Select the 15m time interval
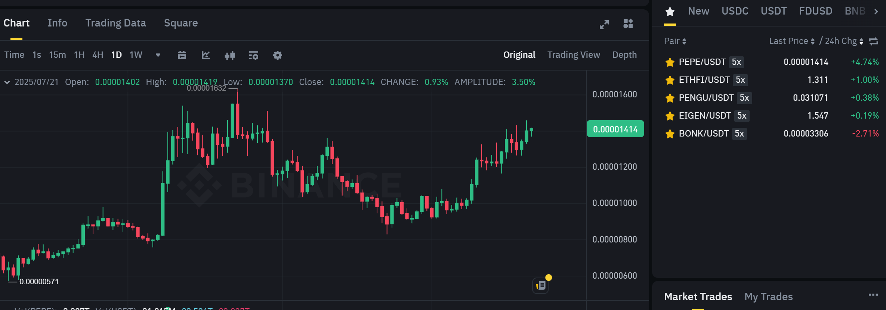Image resolution: width=886 pixels, height=310 pixels. 58,55
